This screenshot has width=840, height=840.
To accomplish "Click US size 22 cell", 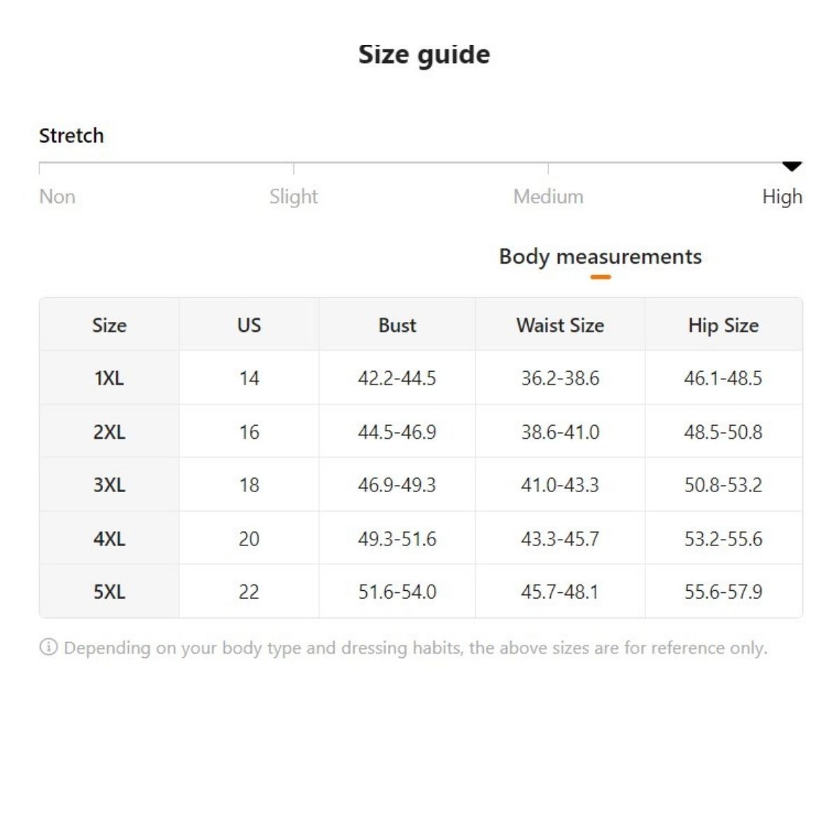I will point(249,592).
